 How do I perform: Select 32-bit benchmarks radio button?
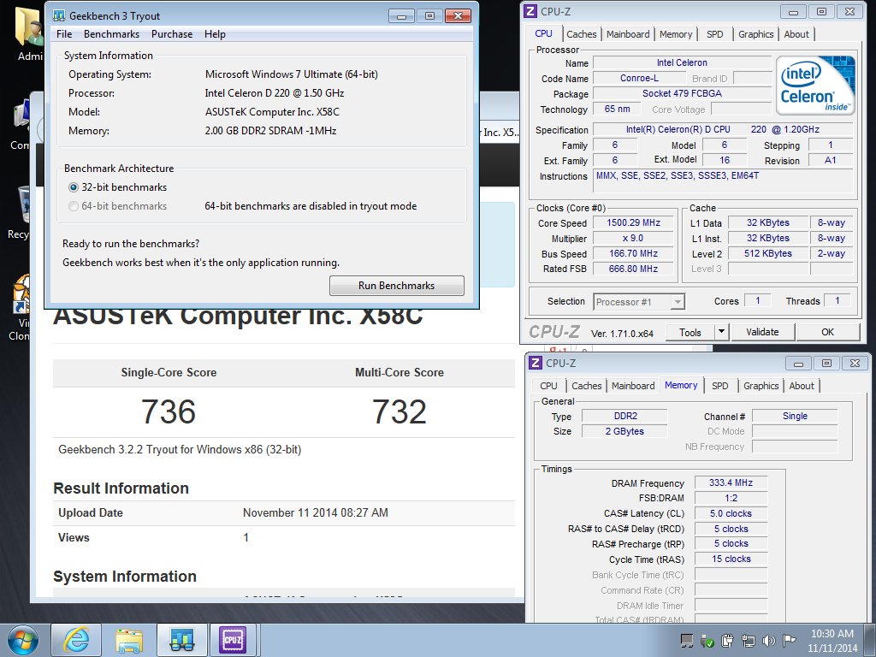tap(74, 187)
